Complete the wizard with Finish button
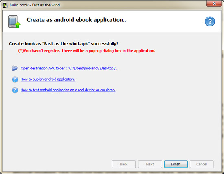The width and height of the screenshot is (224, 174). [x=176, y=164]
